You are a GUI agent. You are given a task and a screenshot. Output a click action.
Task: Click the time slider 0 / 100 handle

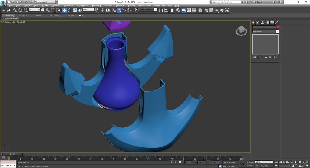tap(12, 154)
